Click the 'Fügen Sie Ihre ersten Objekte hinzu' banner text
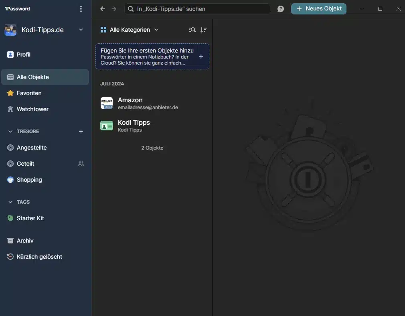Viewport: 405px width, 316px height. 147,56
